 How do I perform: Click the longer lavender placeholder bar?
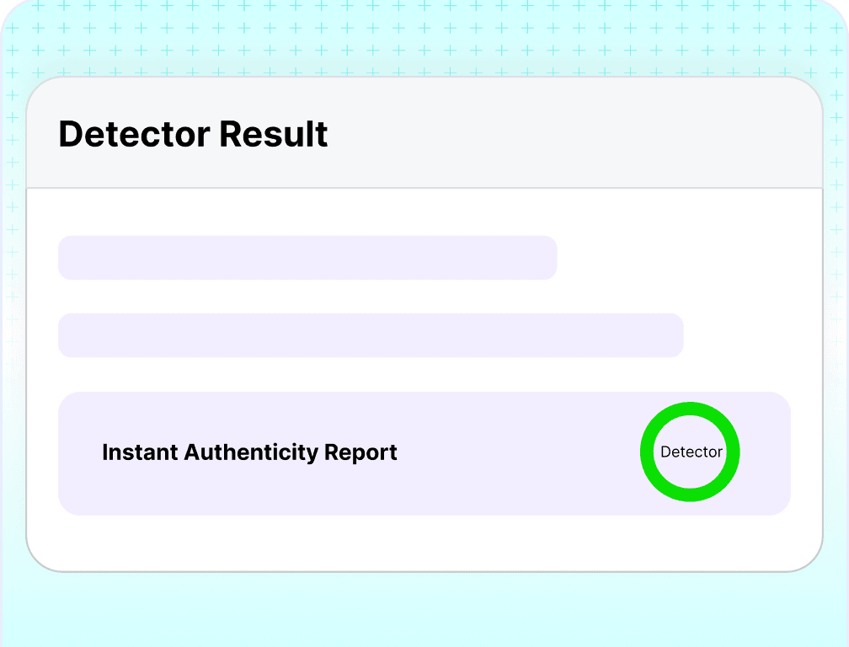(371, 335)
